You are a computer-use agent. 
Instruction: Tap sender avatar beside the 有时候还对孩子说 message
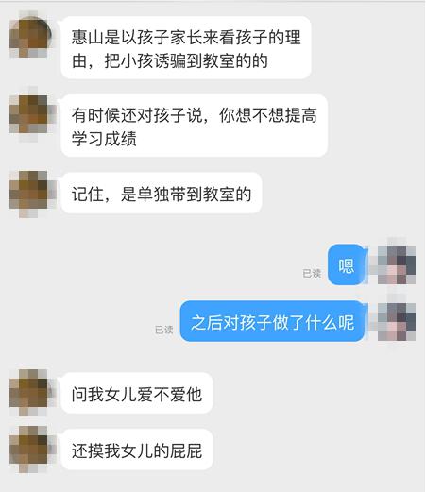[28, 114]
